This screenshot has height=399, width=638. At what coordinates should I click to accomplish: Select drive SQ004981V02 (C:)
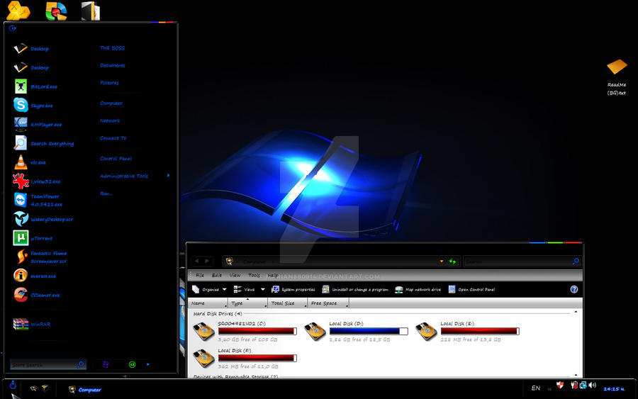(245, 332)
